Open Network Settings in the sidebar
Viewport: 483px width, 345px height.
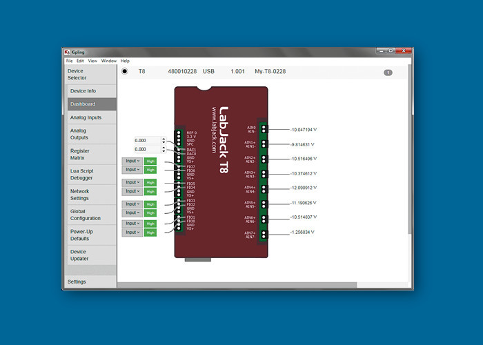(92, 195)
